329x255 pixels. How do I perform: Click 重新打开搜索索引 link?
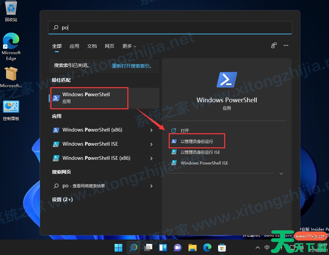(131, 66)
